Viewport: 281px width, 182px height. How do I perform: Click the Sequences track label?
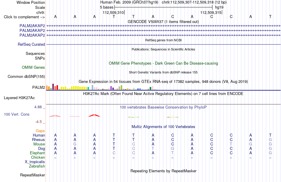[35, 53]
